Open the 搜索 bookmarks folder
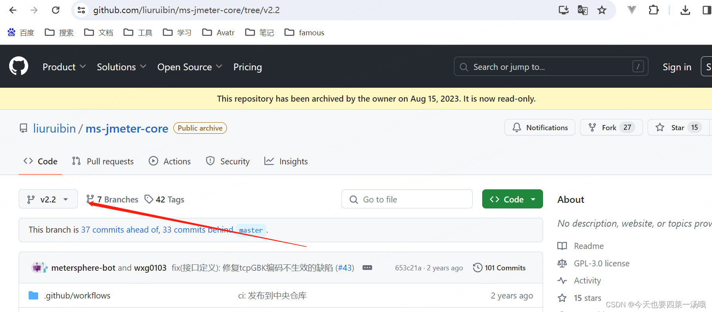 (x=59, y=33)
